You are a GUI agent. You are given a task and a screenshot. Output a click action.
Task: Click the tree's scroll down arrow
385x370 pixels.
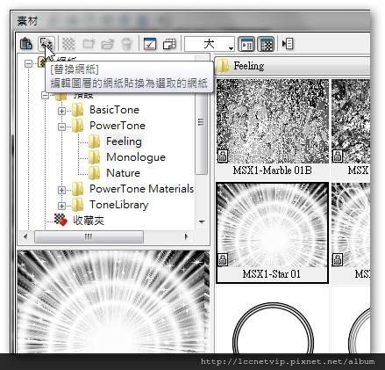[202, 221]
